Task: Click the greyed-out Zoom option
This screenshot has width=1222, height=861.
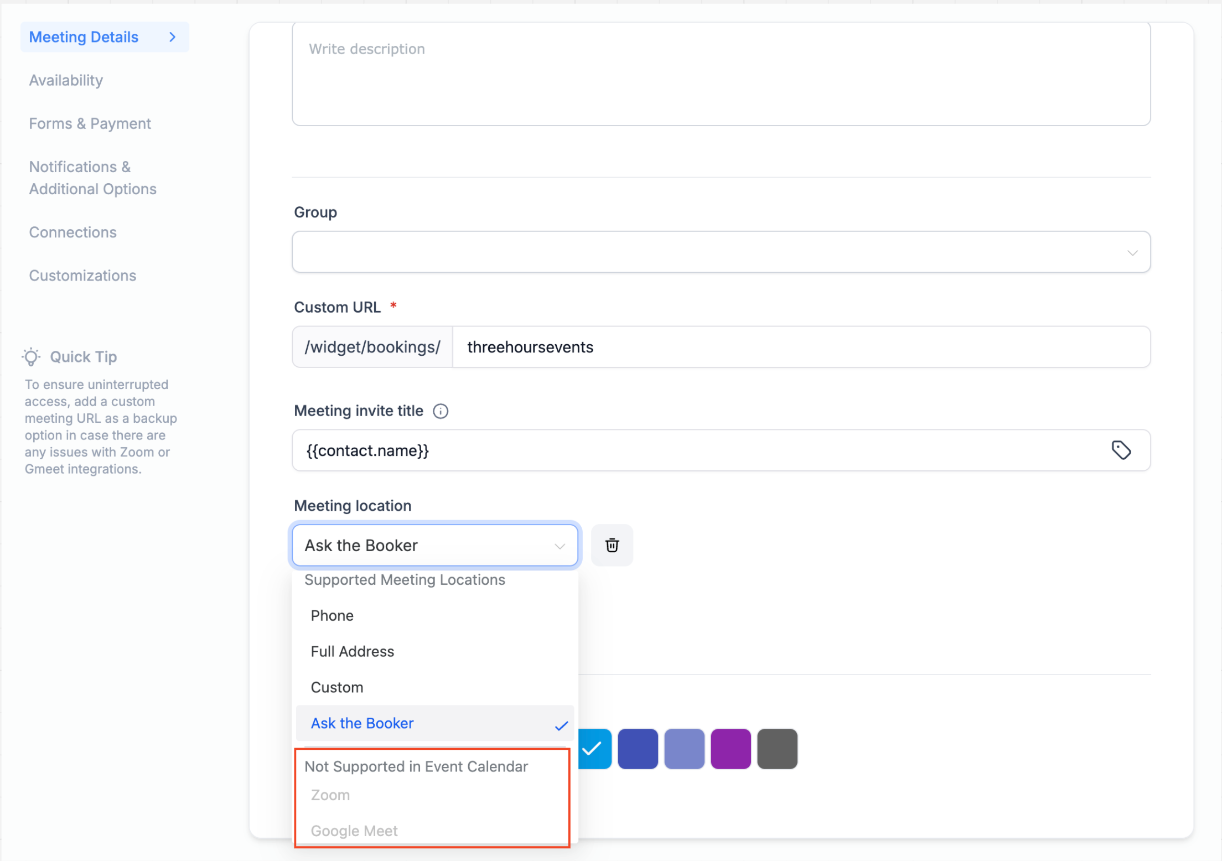Action: click(330, 795)
